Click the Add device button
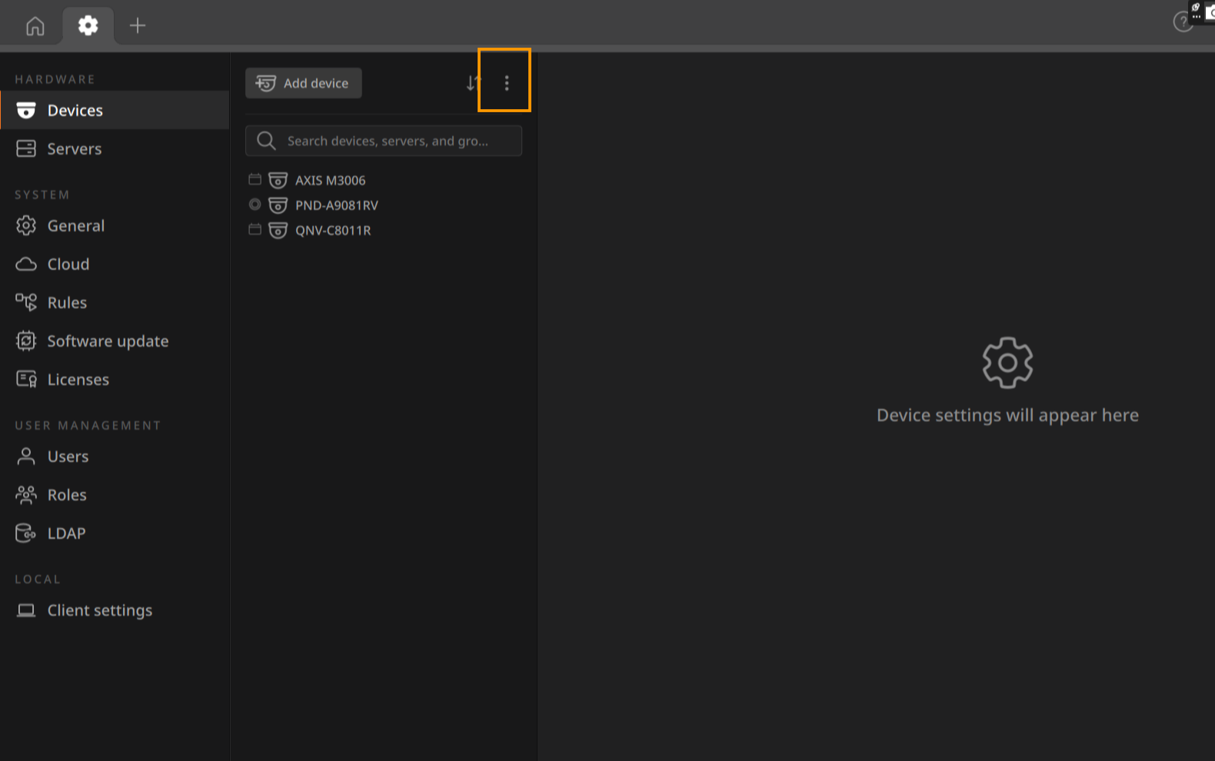This screenshot has height=761, width=1215. [x=304, y=83]
